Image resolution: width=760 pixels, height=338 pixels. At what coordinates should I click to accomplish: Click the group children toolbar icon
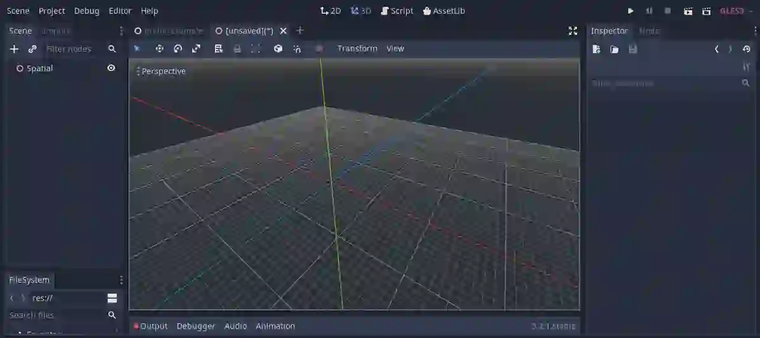(256, 49)
